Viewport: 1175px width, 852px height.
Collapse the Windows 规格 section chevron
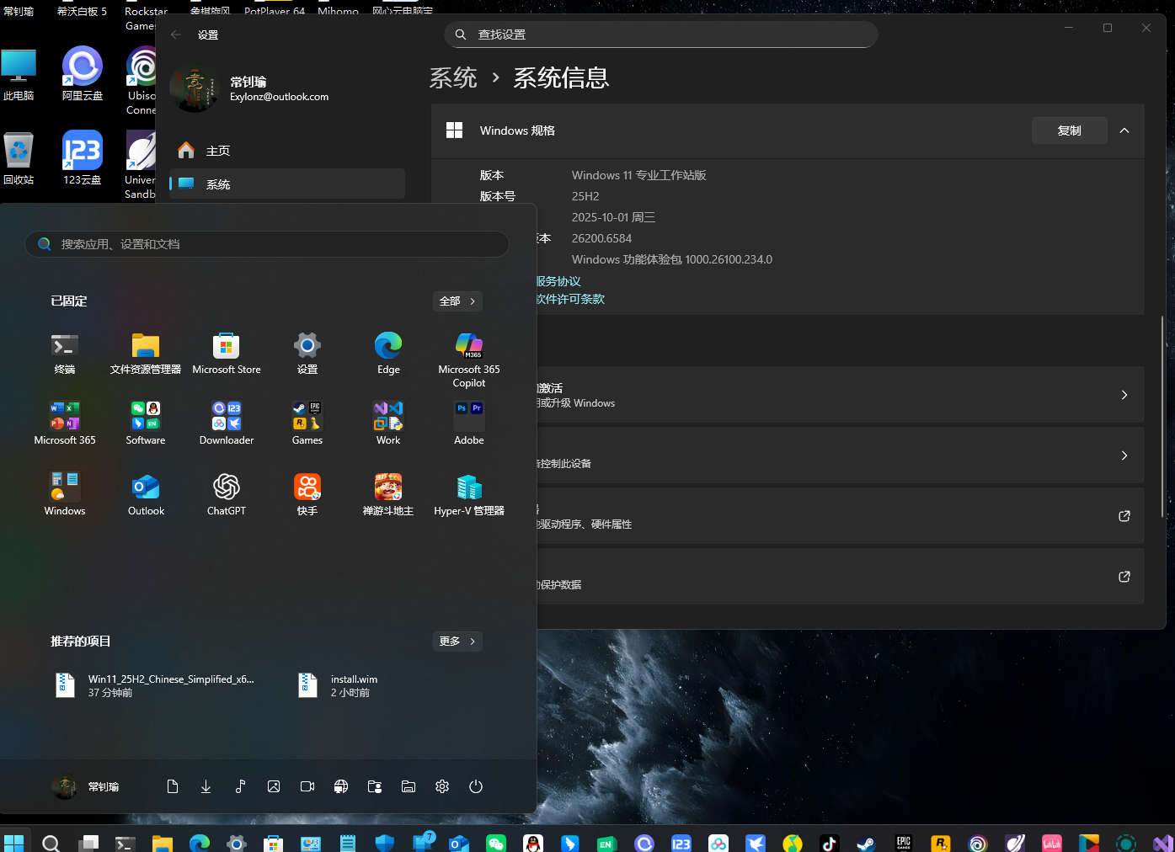click(x=1124, y=130)
